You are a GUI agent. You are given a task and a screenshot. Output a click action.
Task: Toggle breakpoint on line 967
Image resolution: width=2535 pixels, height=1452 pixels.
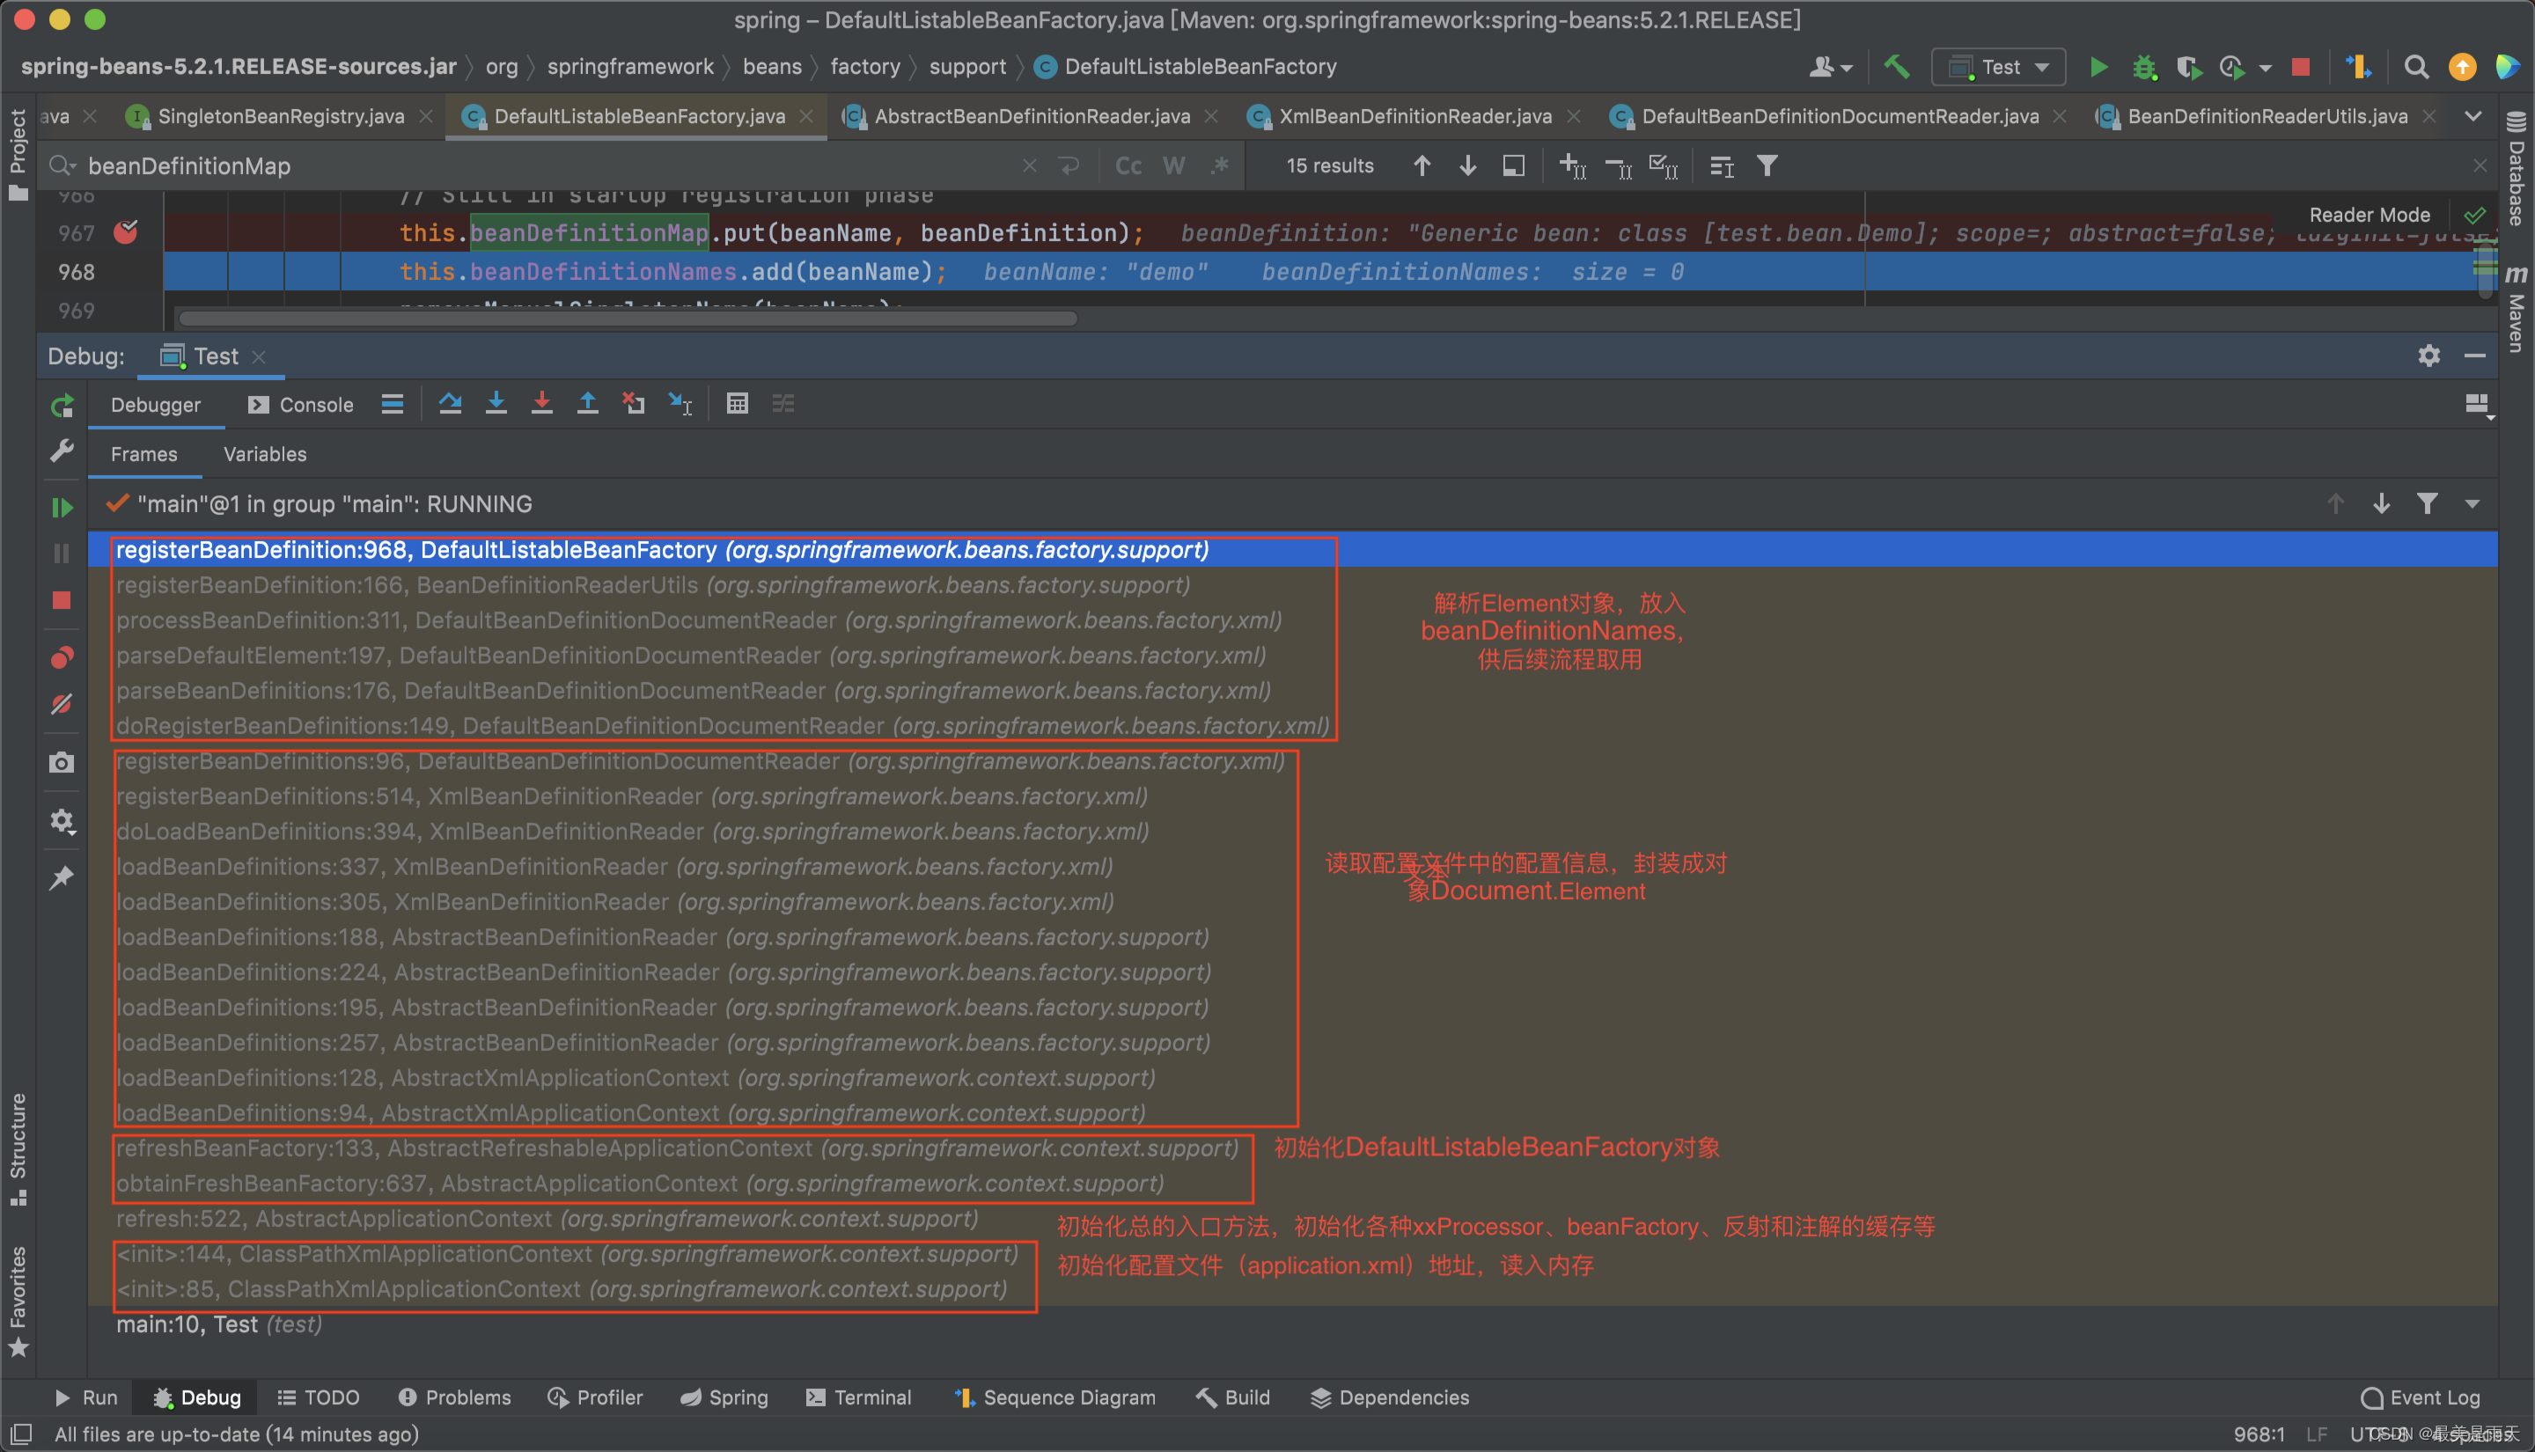[x=126, y=232]
